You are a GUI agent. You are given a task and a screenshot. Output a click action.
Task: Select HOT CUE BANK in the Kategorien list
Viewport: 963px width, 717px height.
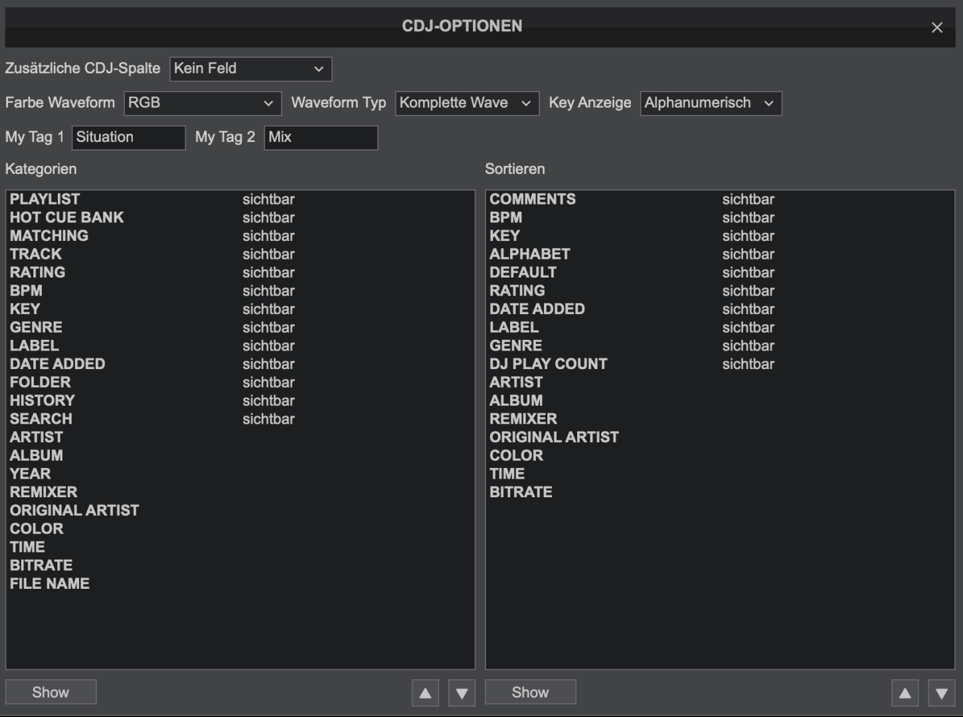click(x=66, y=217)
